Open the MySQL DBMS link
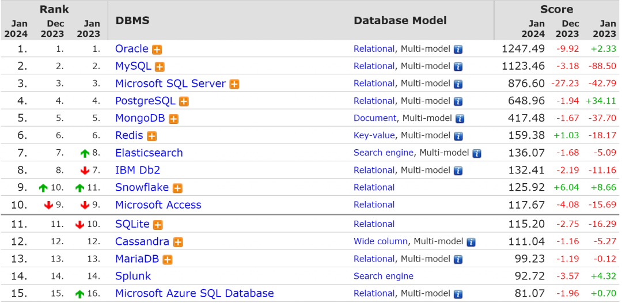Viewport: 622px width, 303px height. coord(133,66)
